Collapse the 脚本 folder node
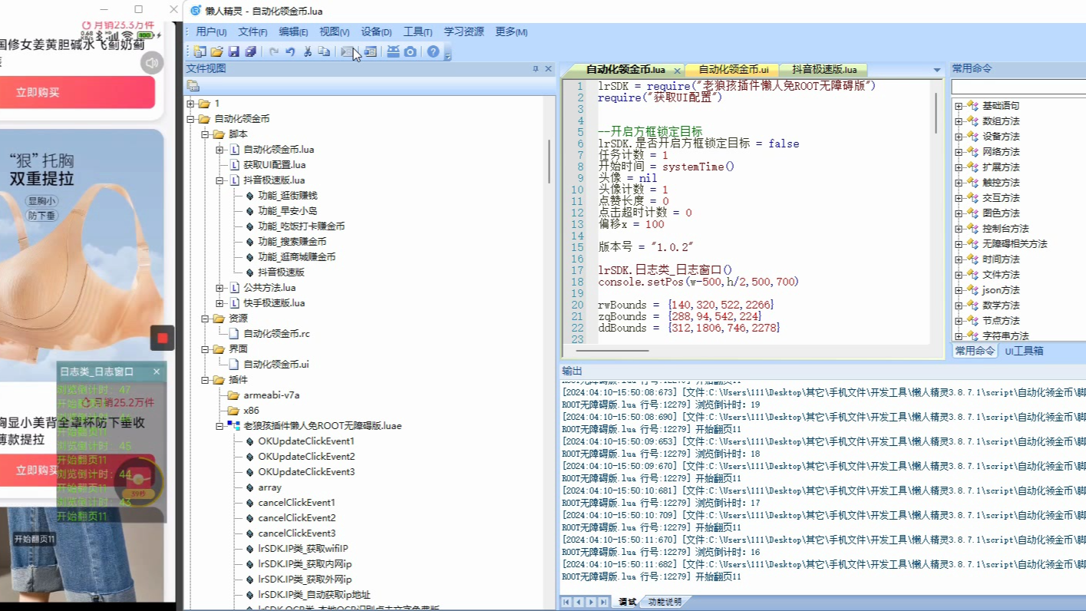 click(x=205, y=134)
